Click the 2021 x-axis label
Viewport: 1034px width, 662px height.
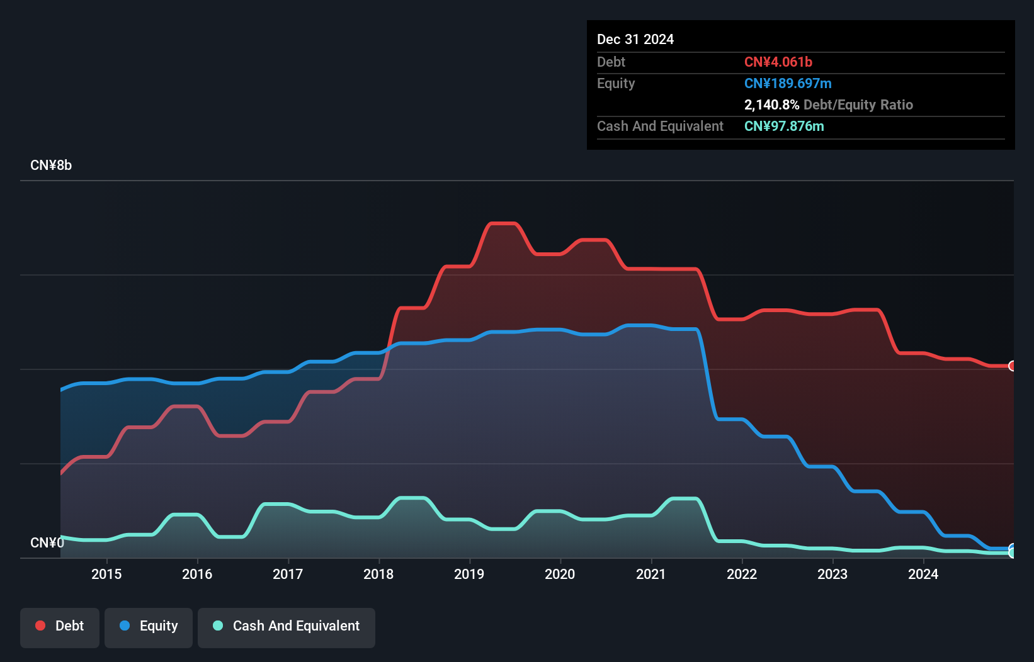[651, 574]
